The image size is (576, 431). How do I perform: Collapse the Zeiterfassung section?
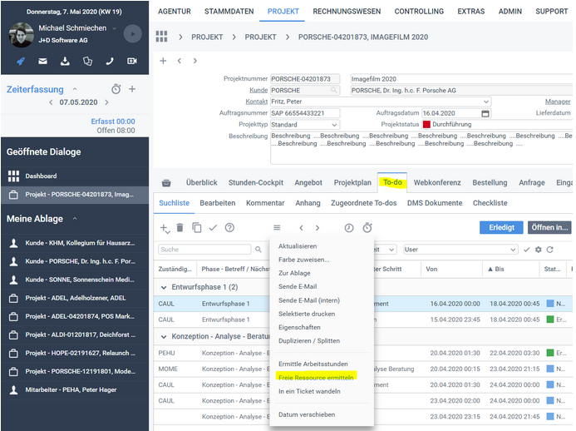coord(74,89)
